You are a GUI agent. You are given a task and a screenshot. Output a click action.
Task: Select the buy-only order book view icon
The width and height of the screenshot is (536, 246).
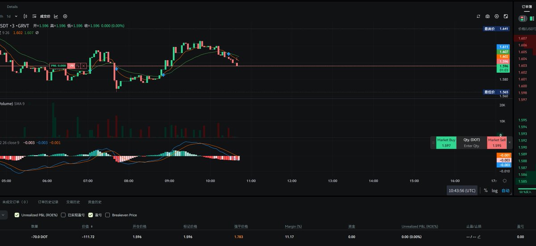pos(531,18)
